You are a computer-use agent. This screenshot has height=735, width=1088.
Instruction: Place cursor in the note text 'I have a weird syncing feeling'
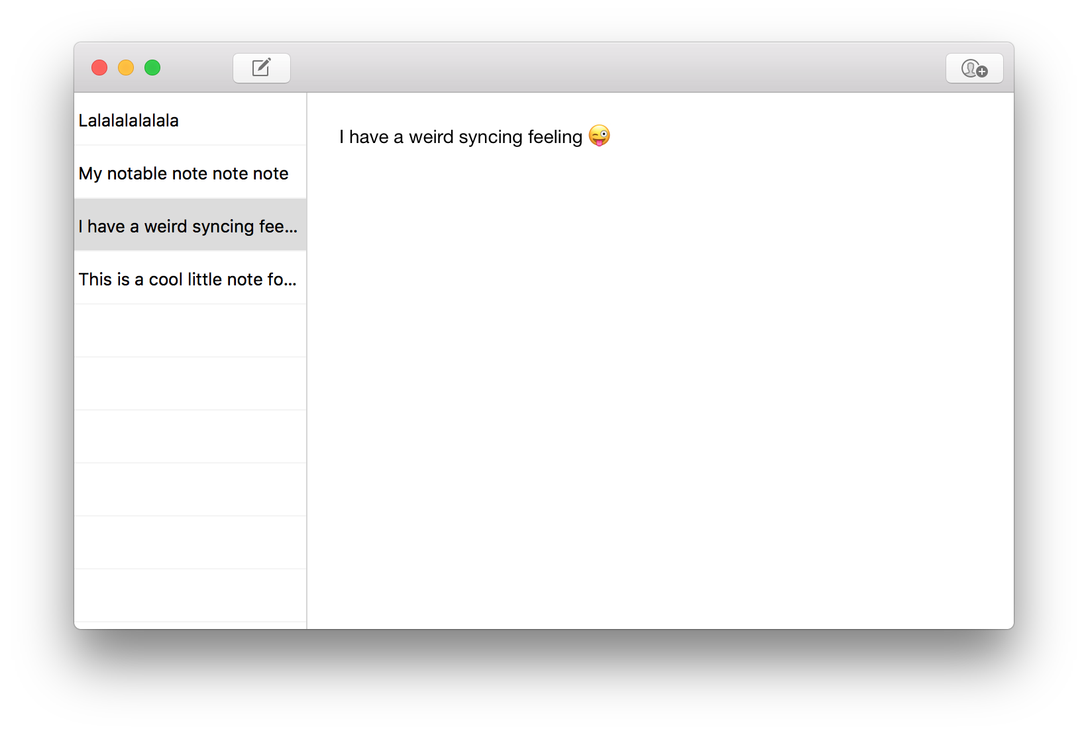tap(461, 137)
